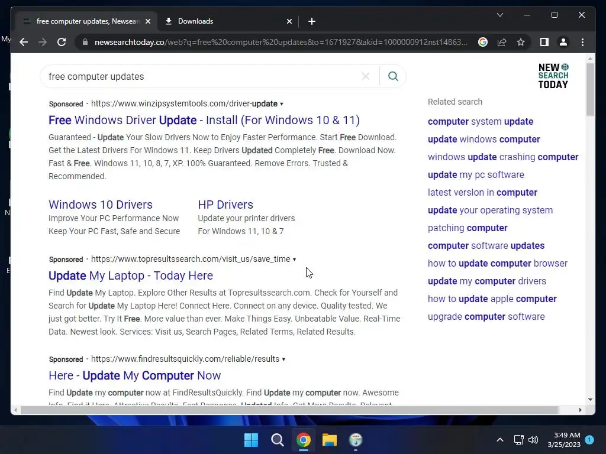
Task: Open Chrome's three-dot menu
Action: coord(582,42)
